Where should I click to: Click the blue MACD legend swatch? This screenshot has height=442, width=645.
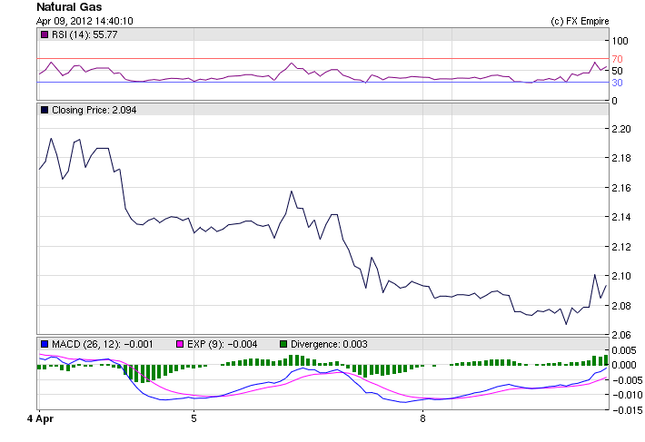45,344
